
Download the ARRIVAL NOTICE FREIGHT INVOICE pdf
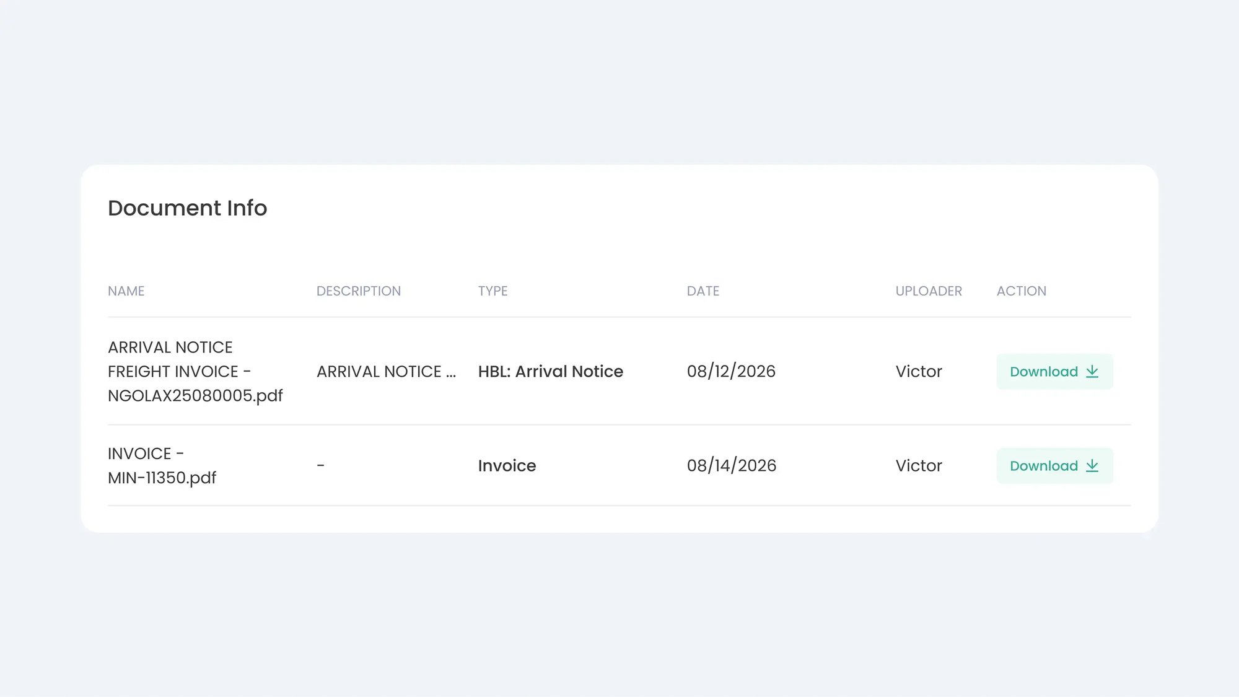1054,372
